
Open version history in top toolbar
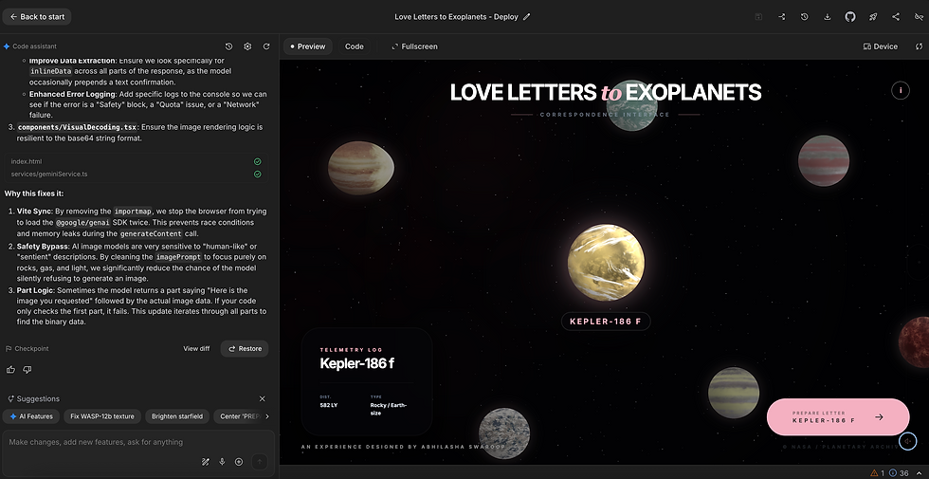click(804, 17)
